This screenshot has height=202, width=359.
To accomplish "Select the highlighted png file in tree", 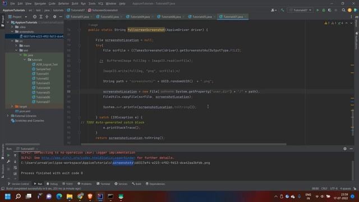I will (x=34, y=36).
